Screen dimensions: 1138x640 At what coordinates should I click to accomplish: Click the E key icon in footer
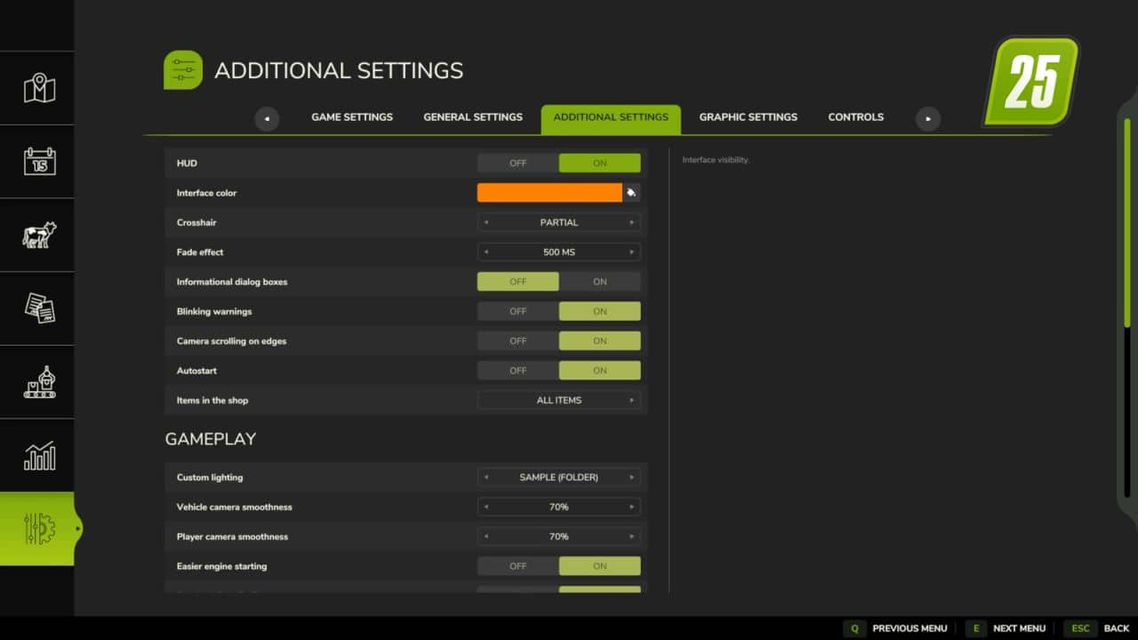coord(975,628)
